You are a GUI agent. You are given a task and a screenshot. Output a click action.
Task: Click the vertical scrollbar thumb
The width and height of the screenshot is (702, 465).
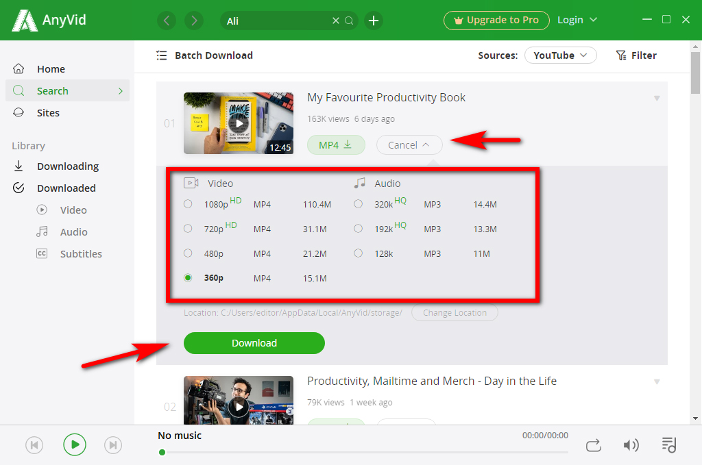[695, 73]
